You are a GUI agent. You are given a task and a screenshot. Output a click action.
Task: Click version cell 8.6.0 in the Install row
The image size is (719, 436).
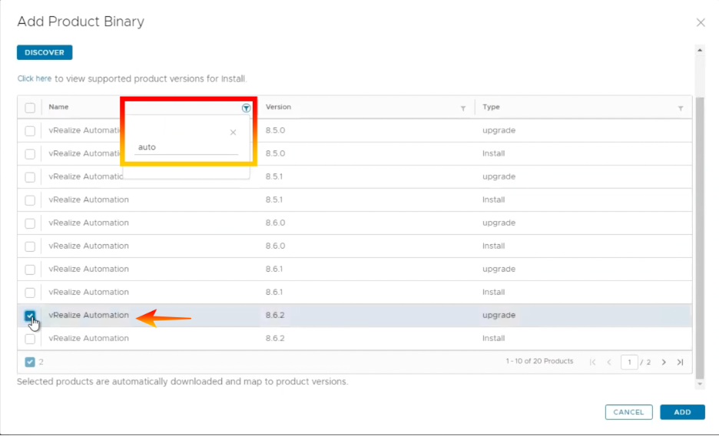275,246
